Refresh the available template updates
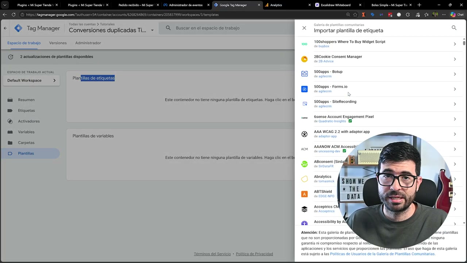This screenshot has width=467, height=263. (x=11, y=57)
